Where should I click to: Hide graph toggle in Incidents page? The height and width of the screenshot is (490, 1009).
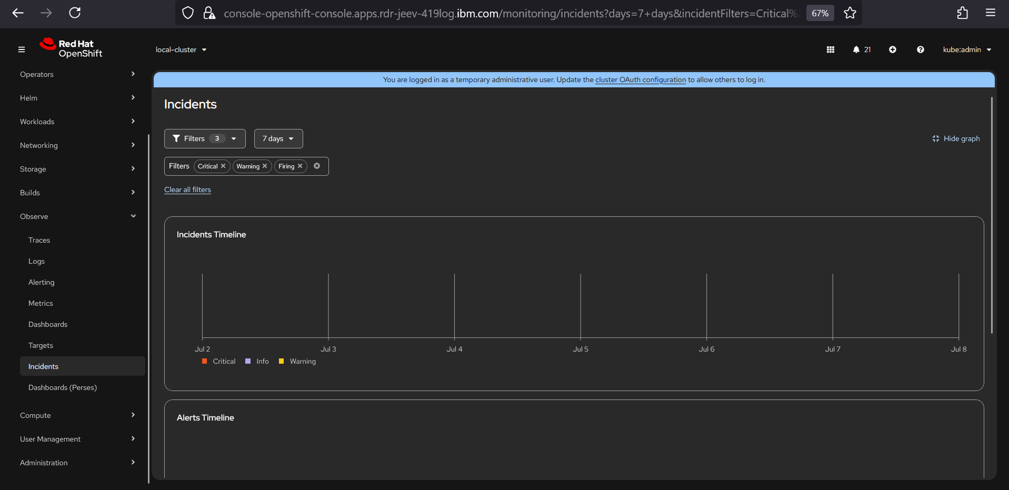956,138
